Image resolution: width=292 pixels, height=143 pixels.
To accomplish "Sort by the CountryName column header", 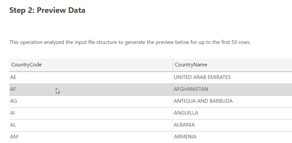I will point(191,65).
